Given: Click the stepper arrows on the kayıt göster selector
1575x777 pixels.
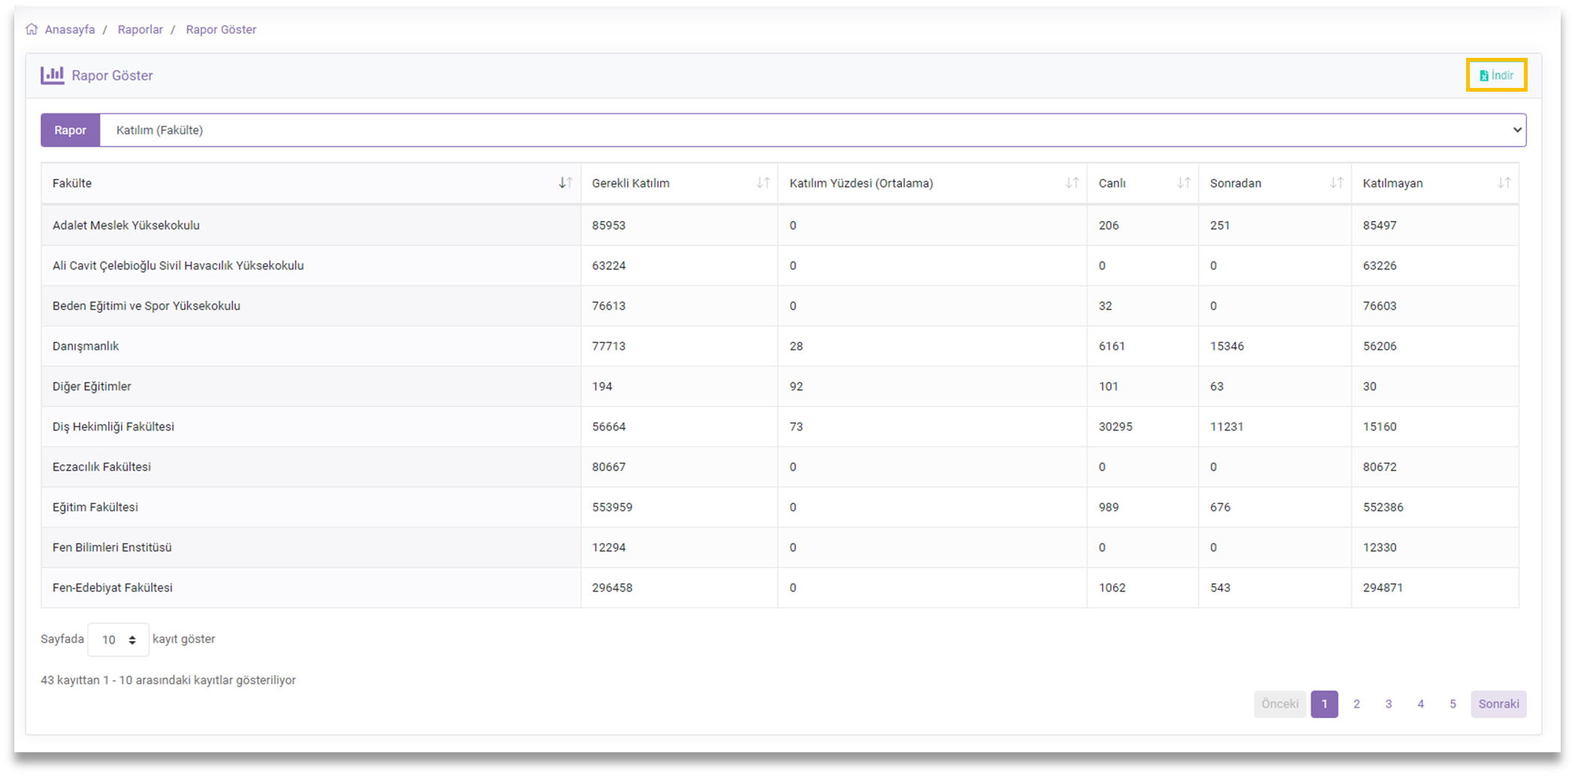Looking at the screenshot, I should point(132,639).
